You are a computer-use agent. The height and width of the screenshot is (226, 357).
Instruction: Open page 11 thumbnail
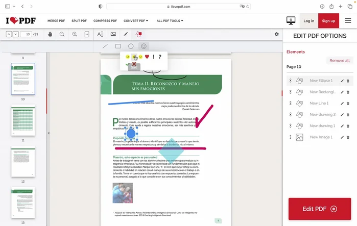[x=23, y=120]
